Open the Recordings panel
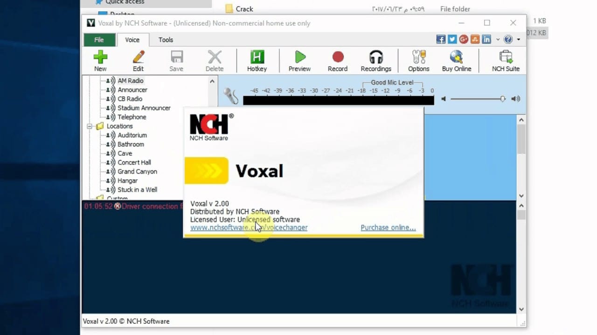 [376, 60]
